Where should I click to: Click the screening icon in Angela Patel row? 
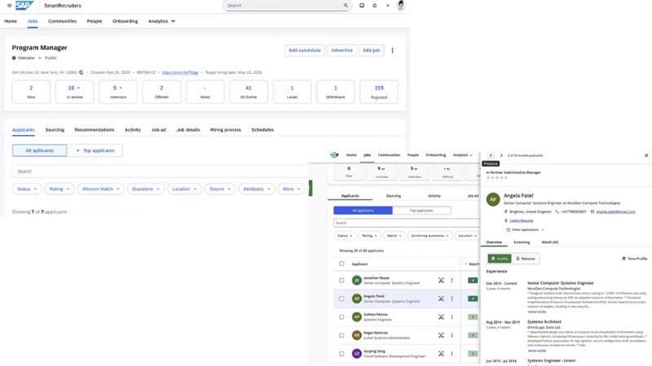441,298
